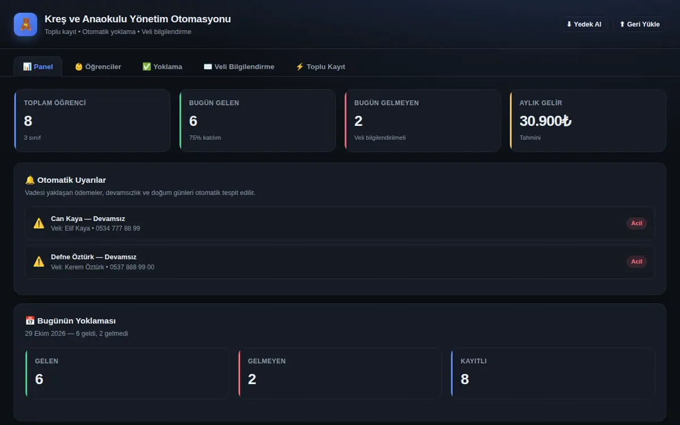Open the Panel tab
Screen dimensions: 680x425
point(38,66)
